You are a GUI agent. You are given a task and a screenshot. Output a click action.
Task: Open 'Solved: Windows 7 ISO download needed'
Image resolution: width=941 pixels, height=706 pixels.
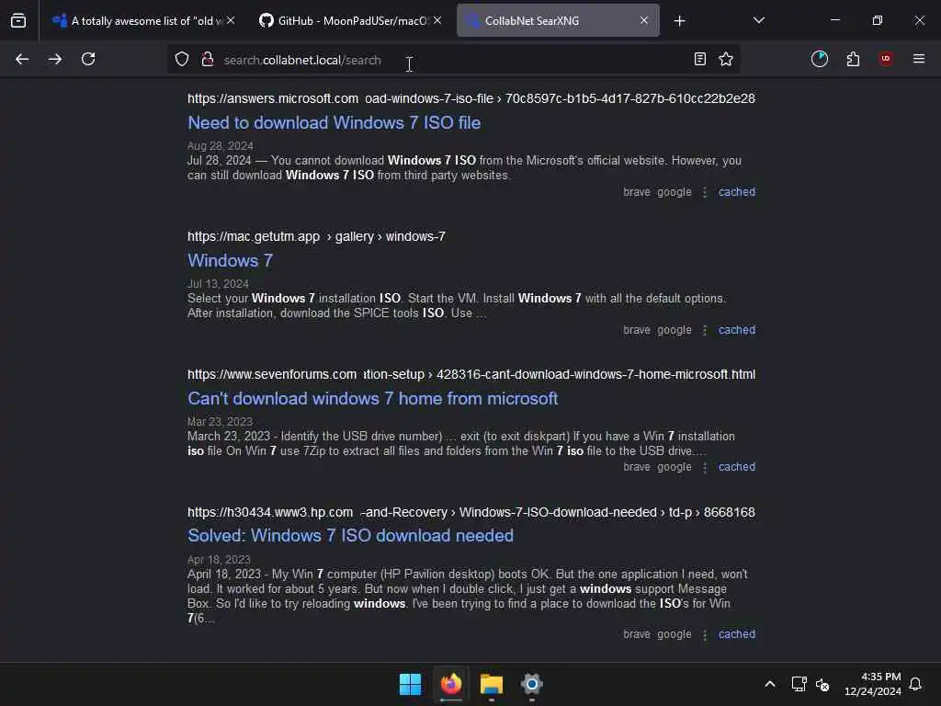(x=350, y=536)
